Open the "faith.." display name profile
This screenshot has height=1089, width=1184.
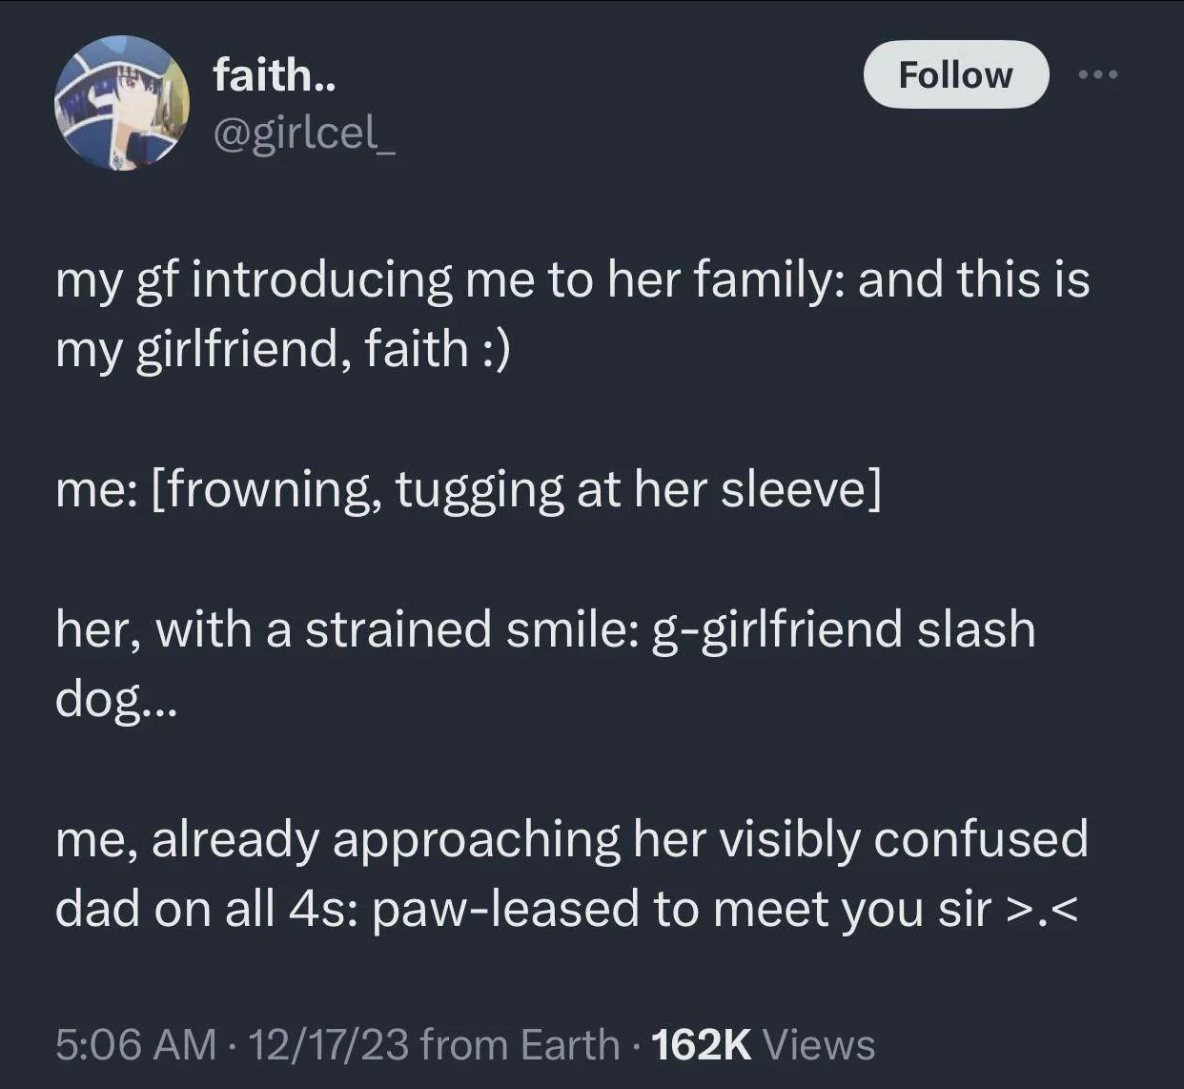point(275,75)
